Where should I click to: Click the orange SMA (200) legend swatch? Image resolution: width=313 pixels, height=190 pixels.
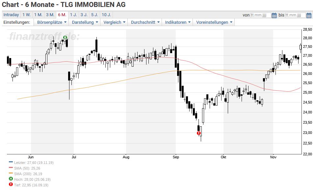11,174
